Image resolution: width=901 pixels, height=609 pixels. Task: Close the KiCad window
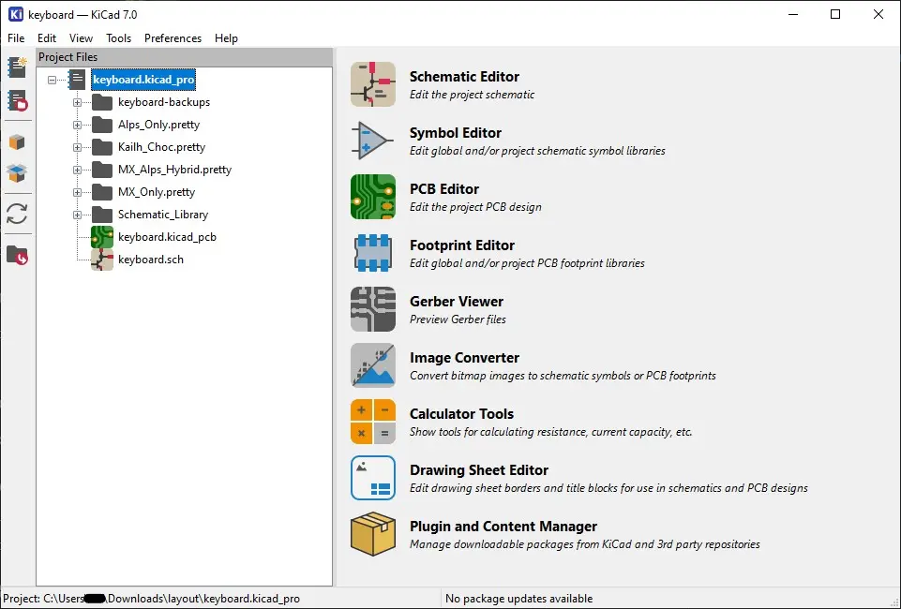pos(878,14)
